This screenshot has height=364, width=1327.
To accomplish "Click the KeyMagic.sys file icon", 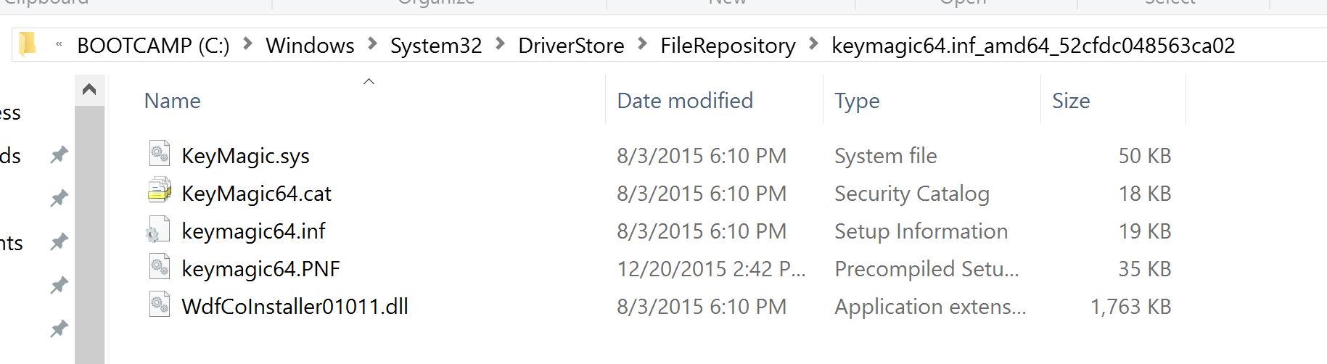I will pyautogui.click(x=159, y=154).
